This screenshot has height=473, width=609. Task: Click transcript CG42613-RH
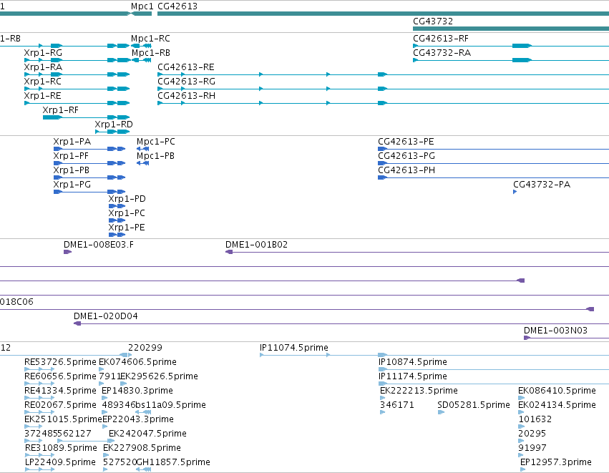click(187, 96)
